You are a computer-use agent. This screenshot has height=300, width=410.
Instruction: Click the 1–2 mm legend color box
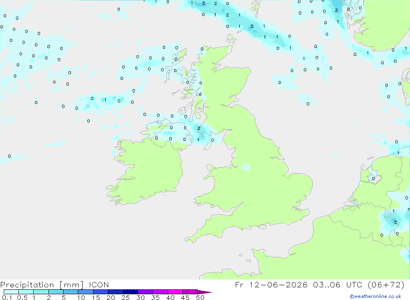(x=41, y=292)
